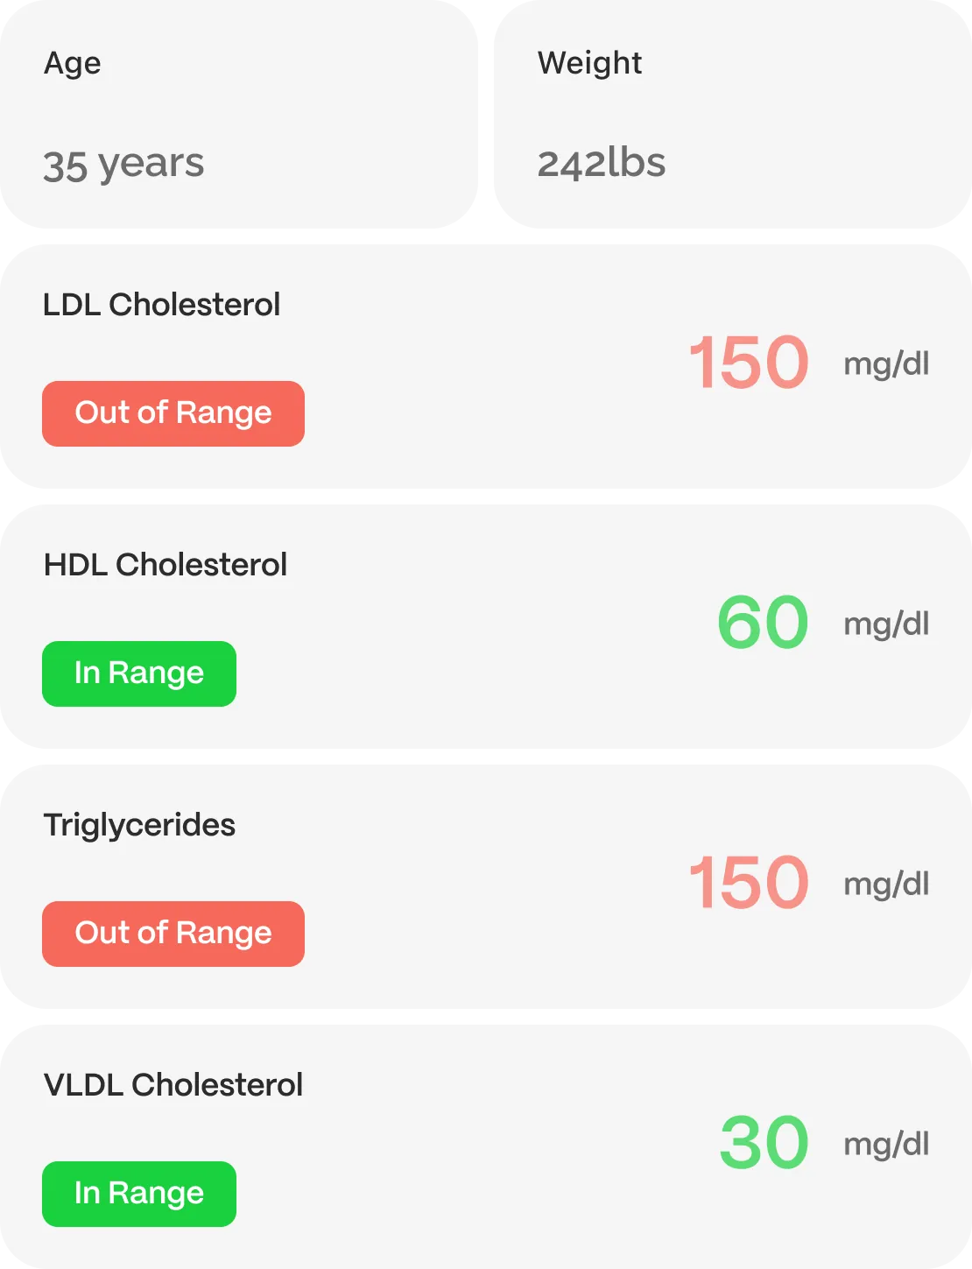Screen dimensions: 972x1269
Task: Select the 35 years value
Action: pyautogui.click(x=123, y=165)
